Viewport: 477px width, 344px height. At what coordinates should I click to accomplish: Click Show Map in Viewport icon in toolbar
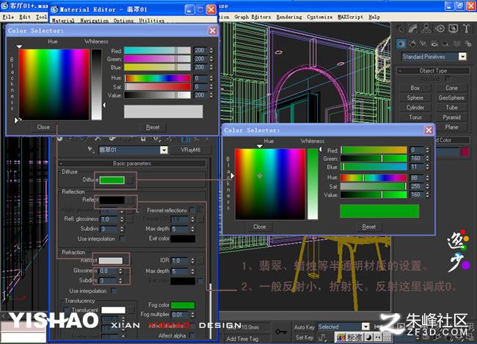(170, 139)
